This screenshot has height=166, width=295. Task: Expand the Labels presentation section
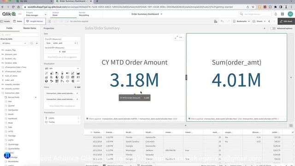(x=62, y=118)
